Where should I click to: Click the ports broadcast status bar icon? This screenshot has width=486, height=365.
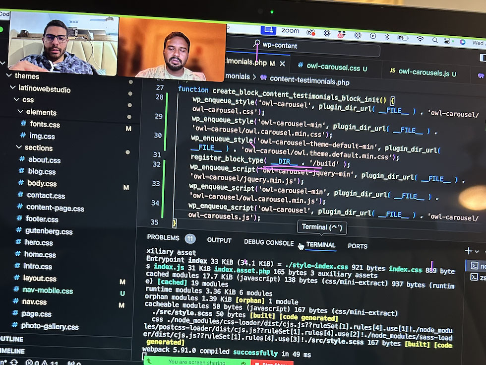[x=74, y=363]
